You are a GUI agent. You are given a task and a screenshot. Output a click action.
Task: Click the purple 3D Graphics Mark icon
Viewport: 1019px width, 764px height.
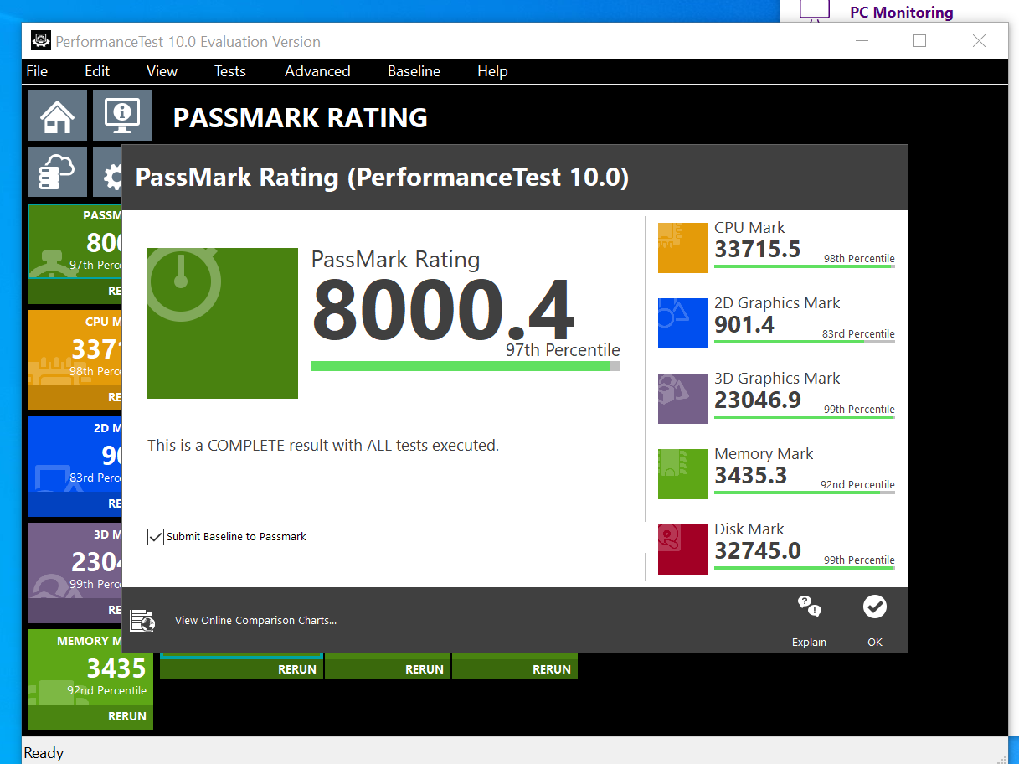tap(682, 398)
